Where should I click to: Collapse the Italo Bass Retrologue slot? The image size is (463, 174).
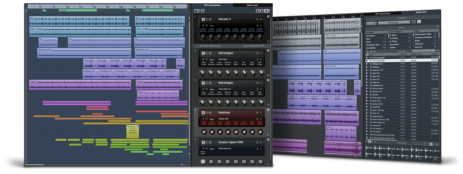268,50
